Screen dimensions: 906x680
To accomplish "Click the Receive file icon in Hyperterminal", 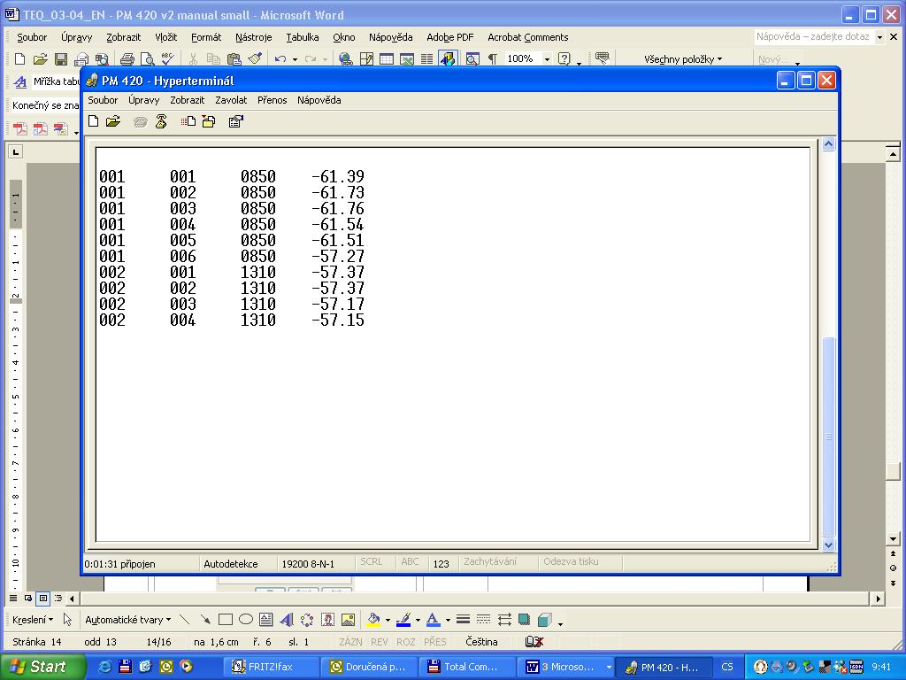I will click(209, 121).
